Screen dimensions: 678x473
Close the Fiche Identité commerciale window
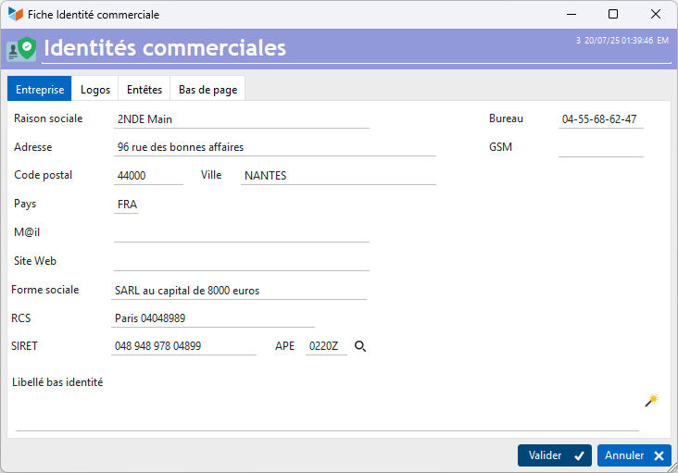pos(655,14)
